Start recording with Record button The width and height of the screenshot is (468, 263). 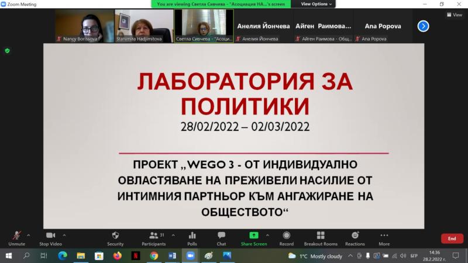click(287, 236)
